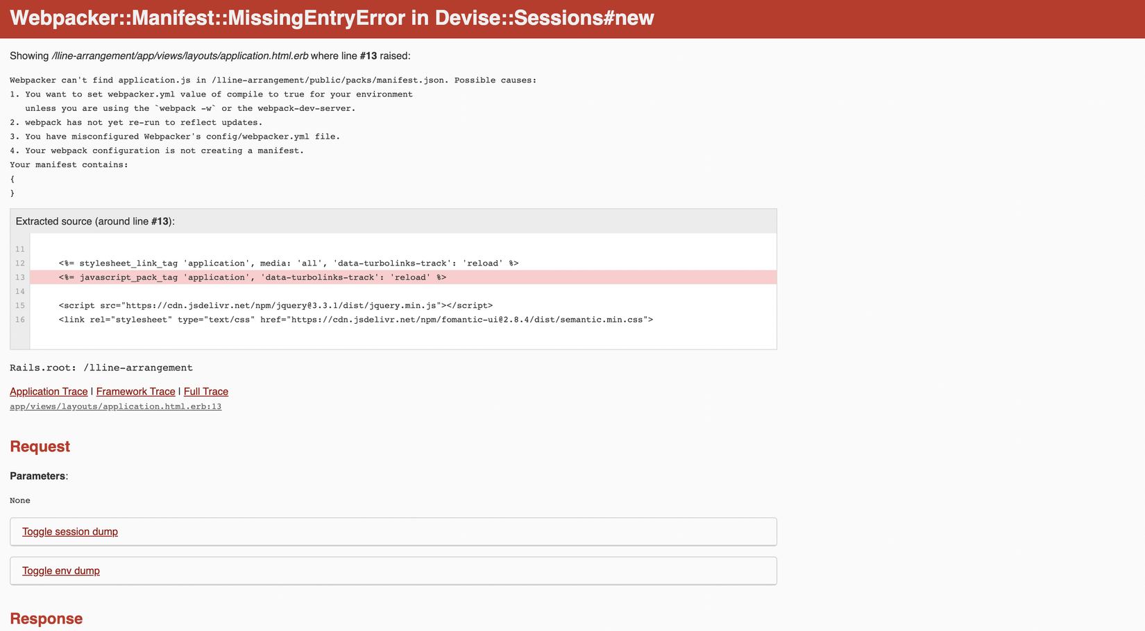This screenshot has height=631, width=1145.
Task: Open the Full Trace link
Action: [x=206, y=392]
